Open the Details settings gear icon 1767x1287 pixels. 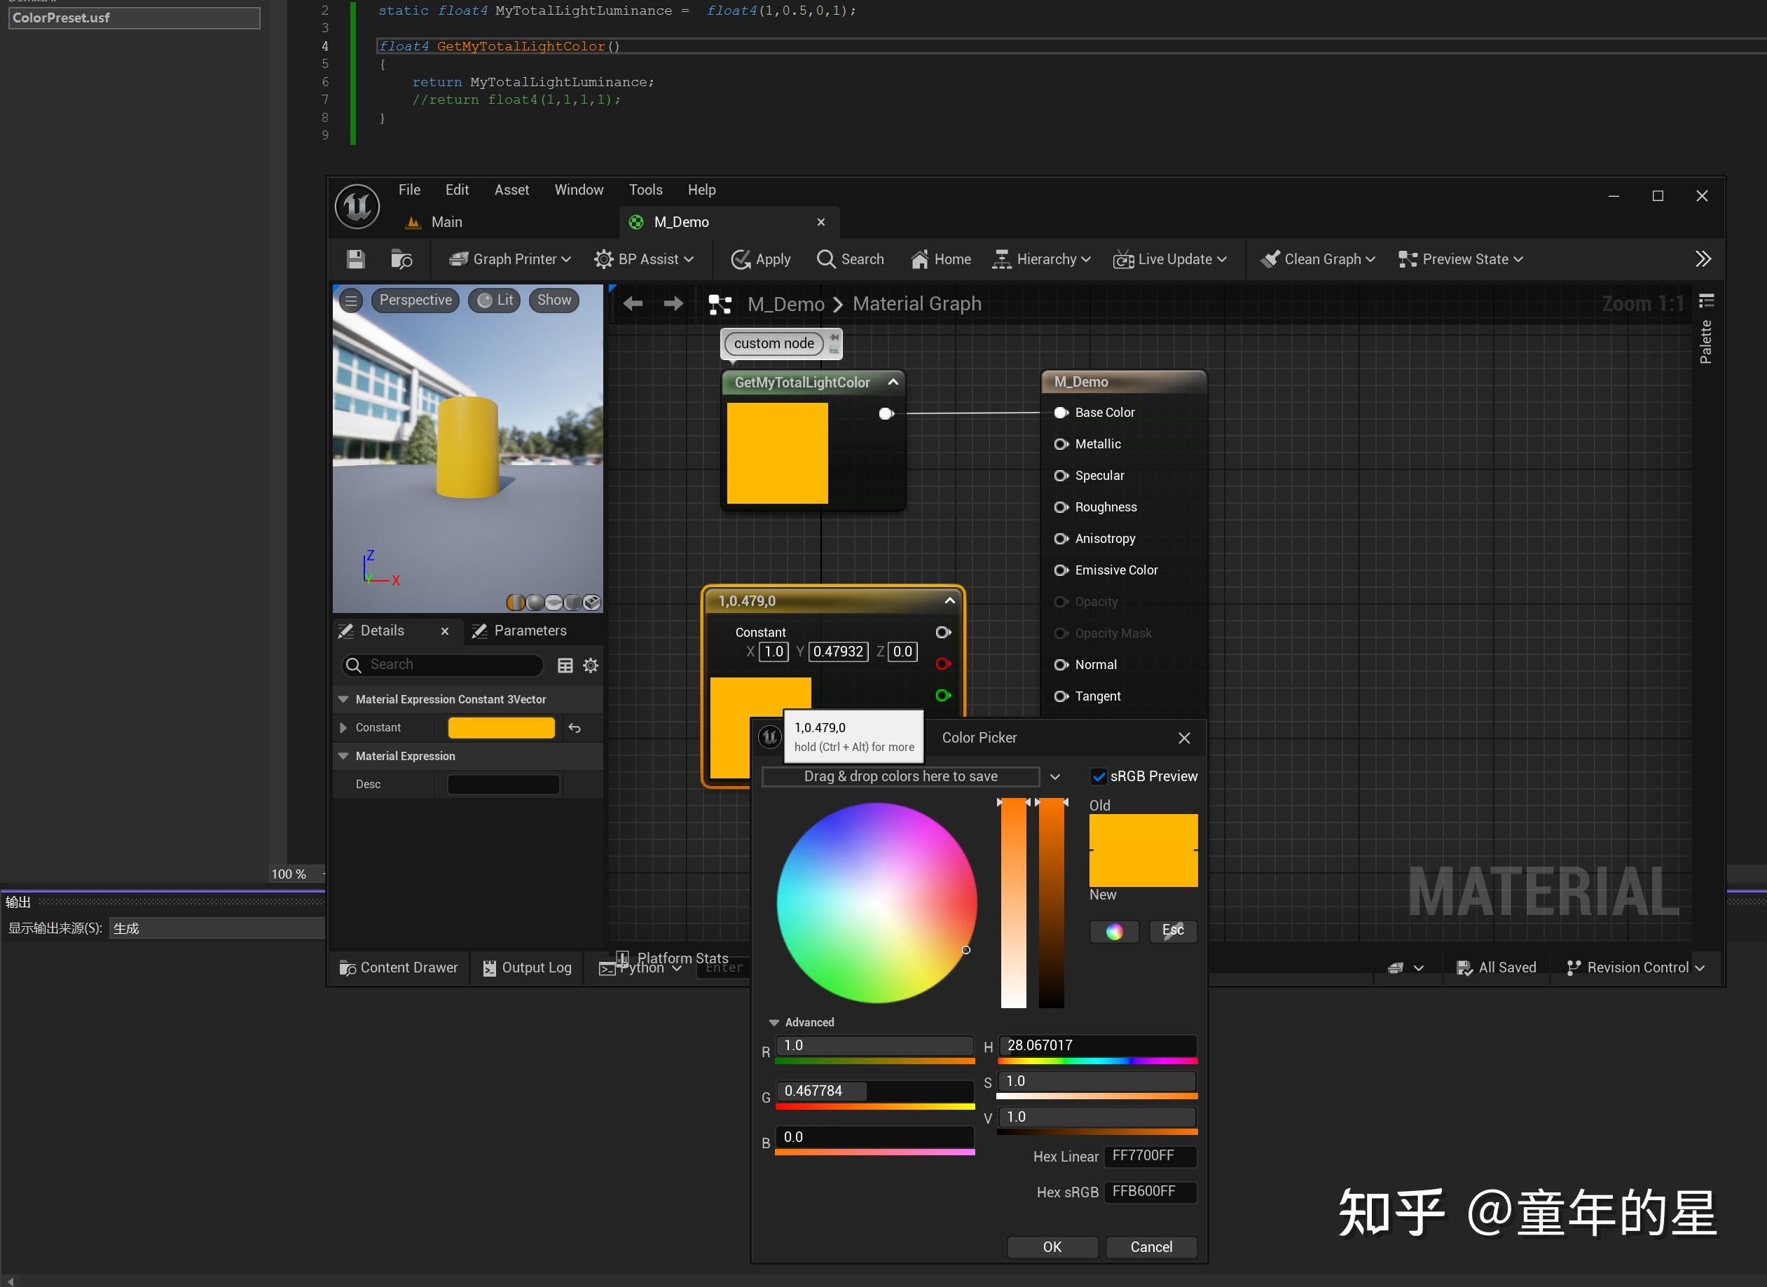(x=591, y=666)
